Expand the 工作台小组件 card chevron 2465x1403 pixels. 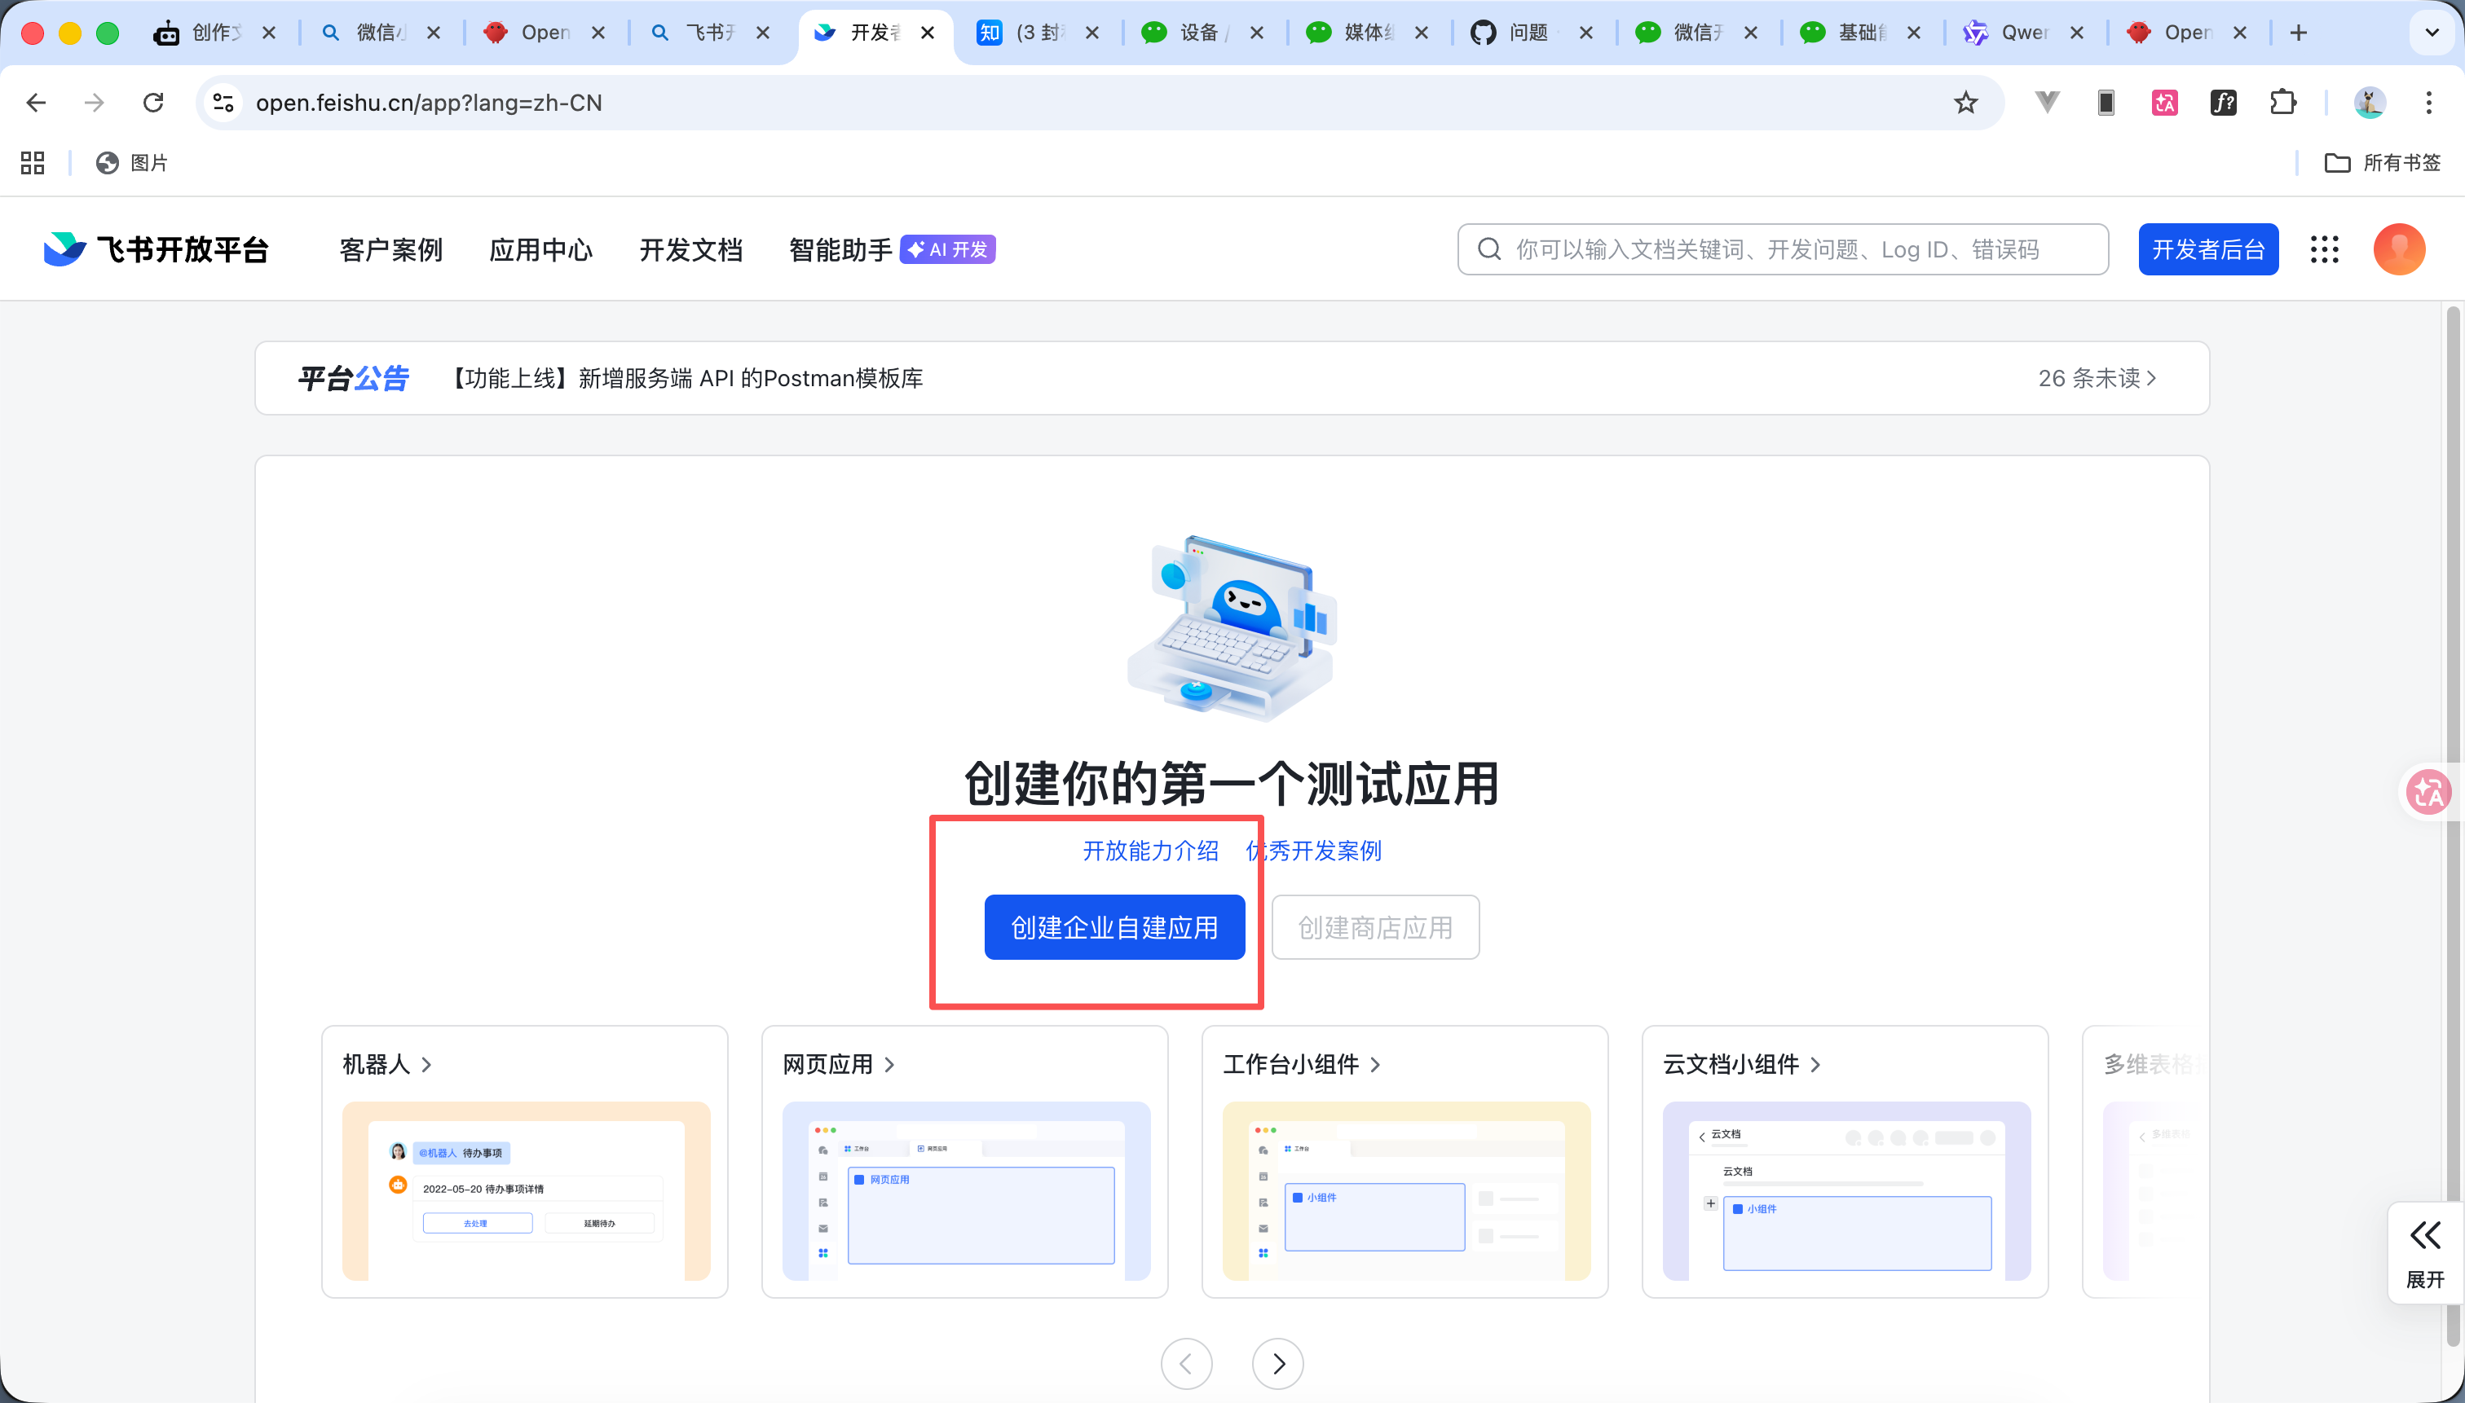point(1374,1065)
